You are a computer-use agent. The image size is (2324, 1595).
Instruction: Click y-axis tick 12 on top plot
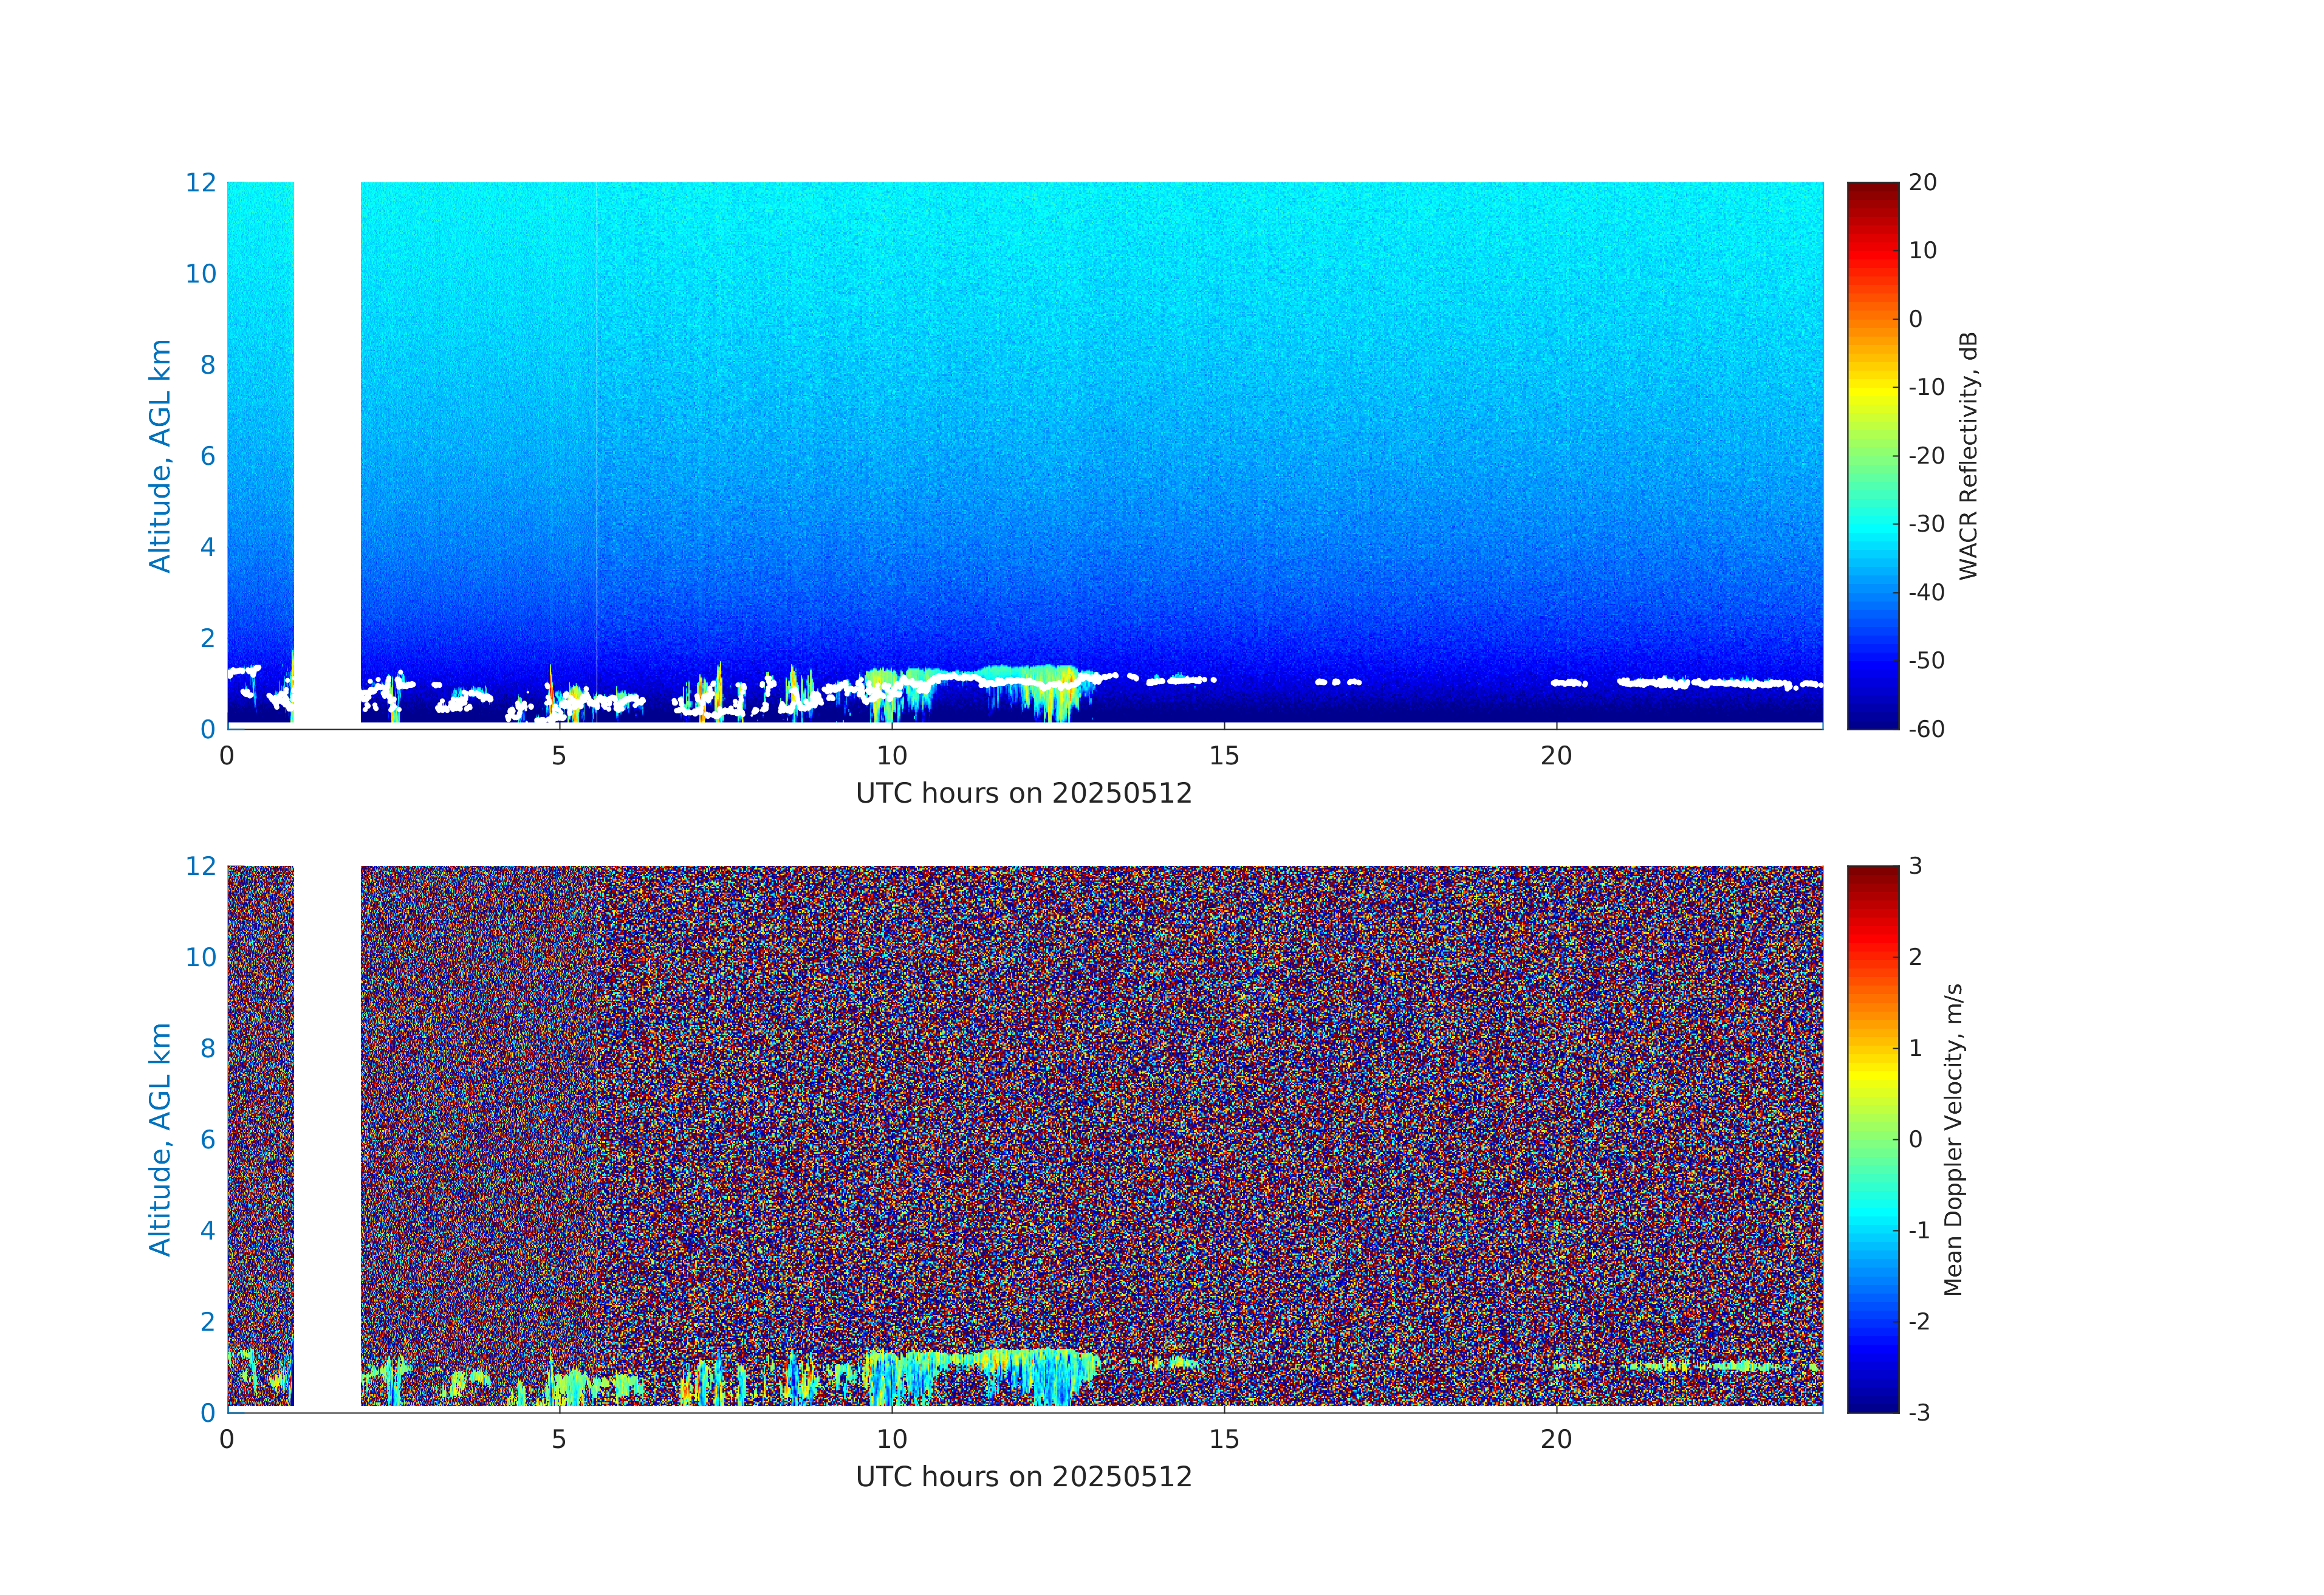[x=200, y=182]
